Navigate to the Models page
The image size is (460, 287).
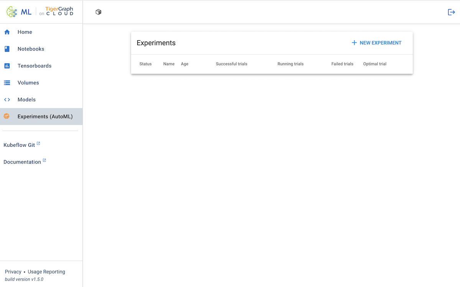pos(26,99)
